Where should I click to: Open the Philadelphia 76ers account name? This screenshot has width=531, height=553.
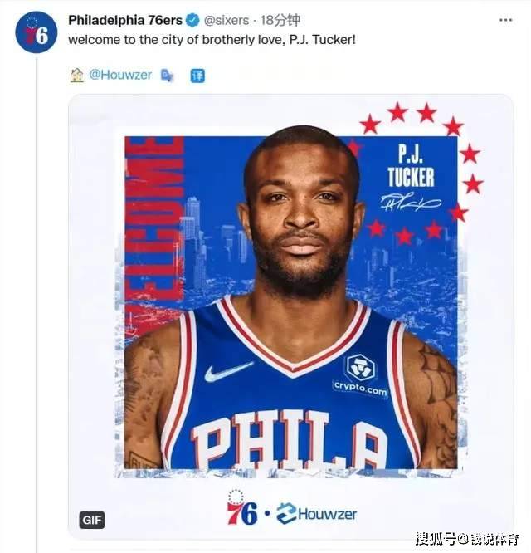[x=125, y=20]
